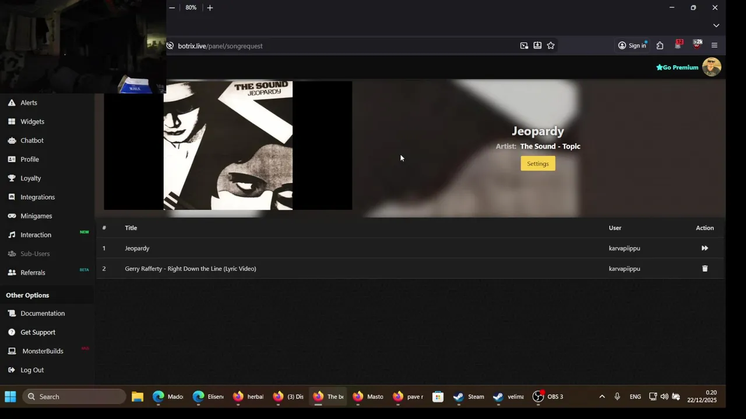Click the microphone tray icon
This screenshot has height=419, width=746.
click(x=617, y=397)
